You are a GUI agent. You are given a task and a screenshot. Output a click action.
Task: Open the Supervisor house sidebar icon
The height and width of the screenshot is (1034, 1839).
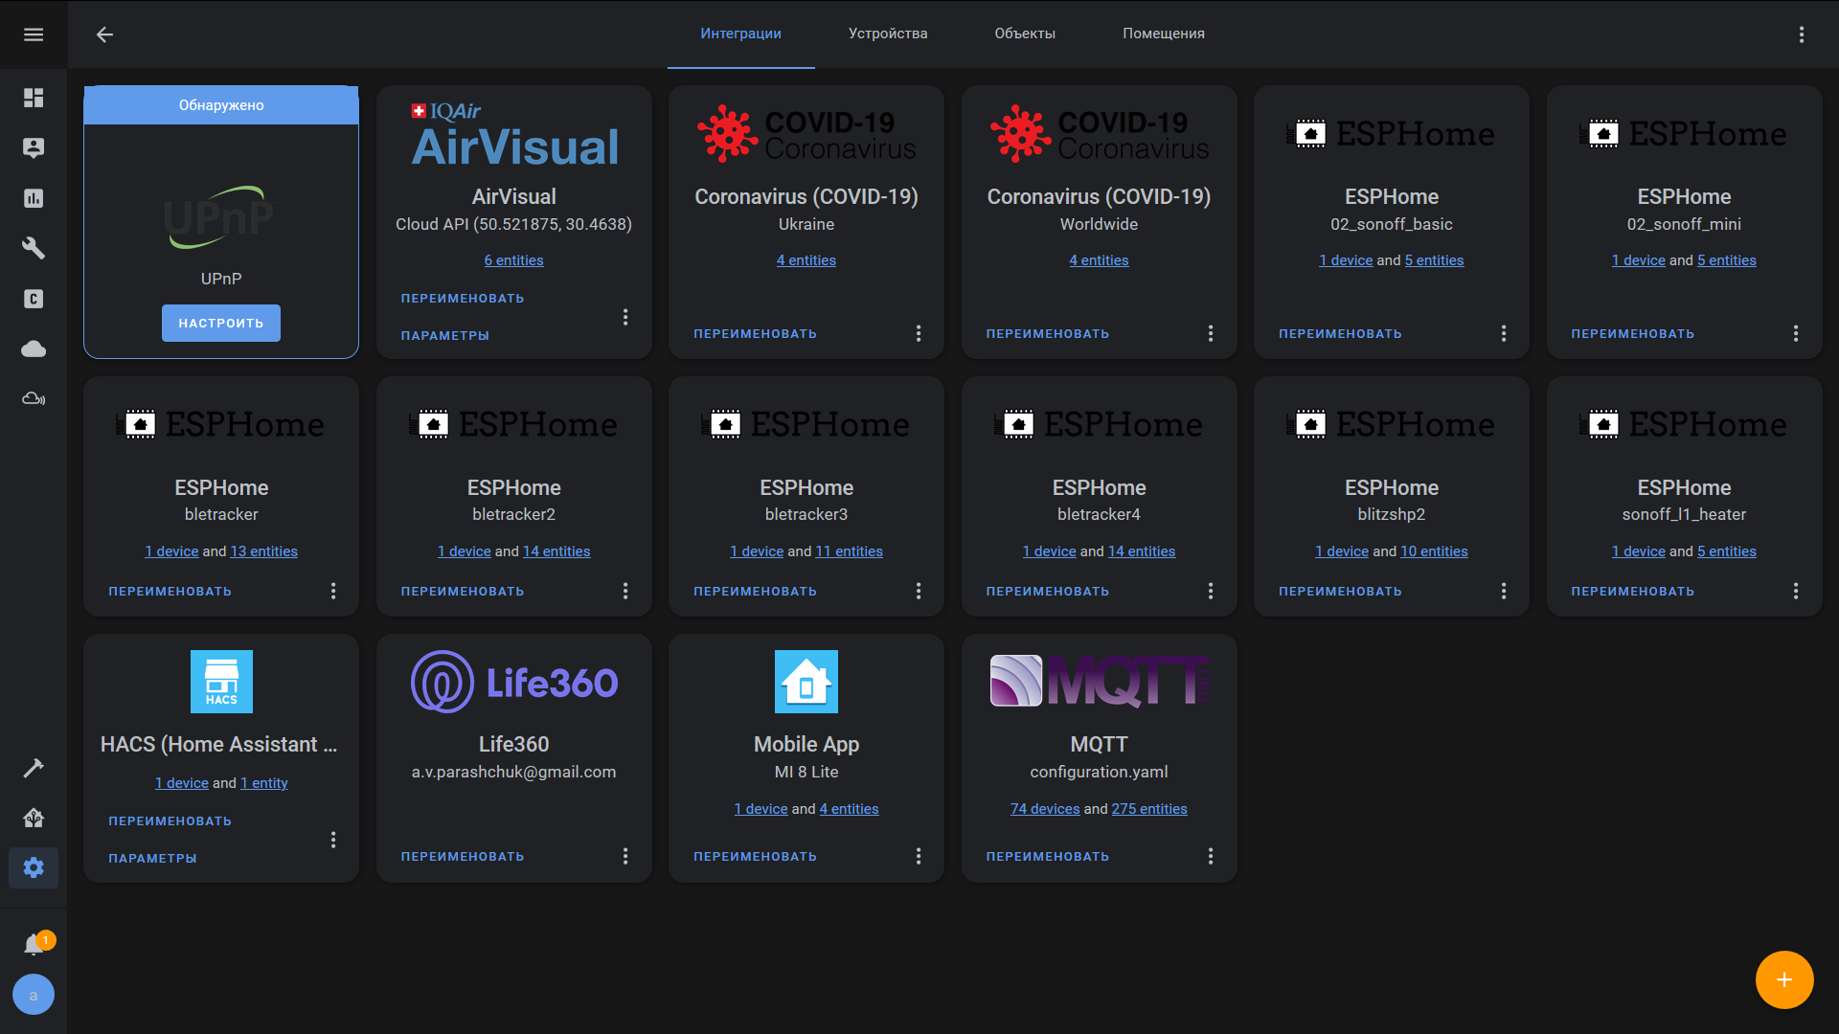click(34, 818)
